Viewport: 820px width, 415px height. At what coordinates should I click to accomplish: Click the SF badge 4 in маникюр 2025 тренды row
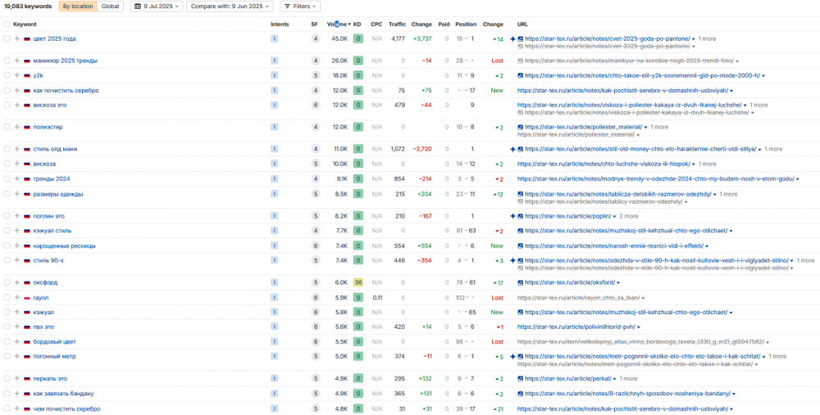pos(315,61)
